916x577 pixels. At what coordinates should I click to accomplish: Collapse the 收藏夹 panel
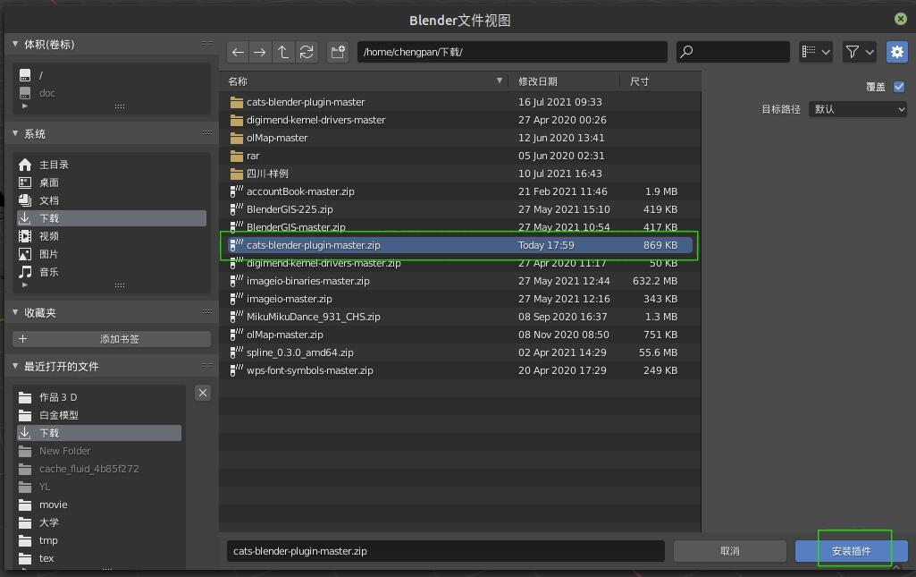click(15, 312)
